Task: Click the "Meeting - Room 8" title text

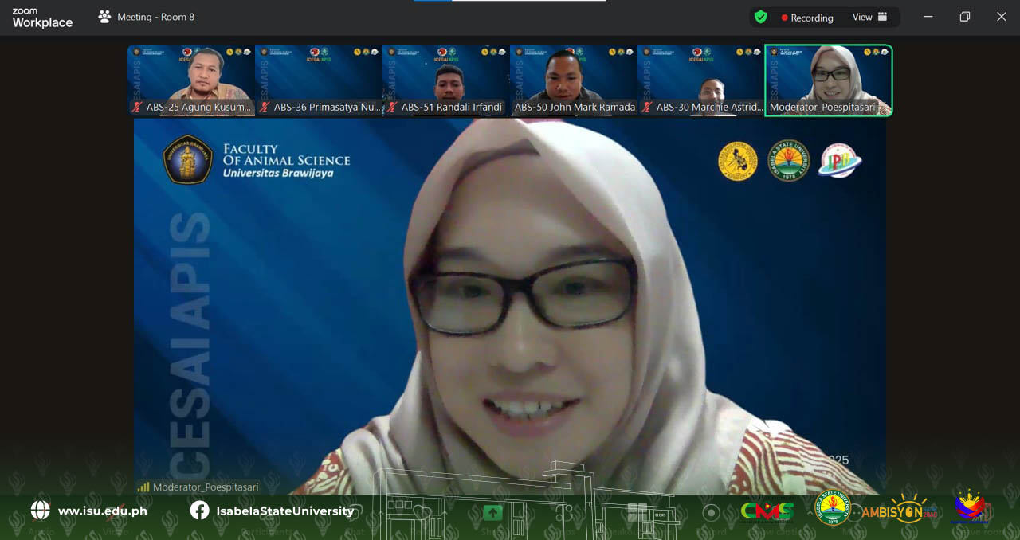Action: pyautogui.click(x=155, y=17)
